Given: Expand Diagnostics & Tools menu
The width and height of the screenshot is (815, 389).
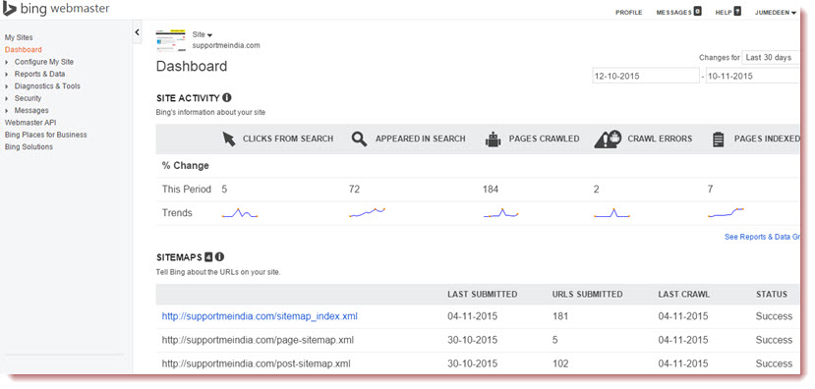Looking at the screenshot, I should pyautogui.click(x=42, y=85).
